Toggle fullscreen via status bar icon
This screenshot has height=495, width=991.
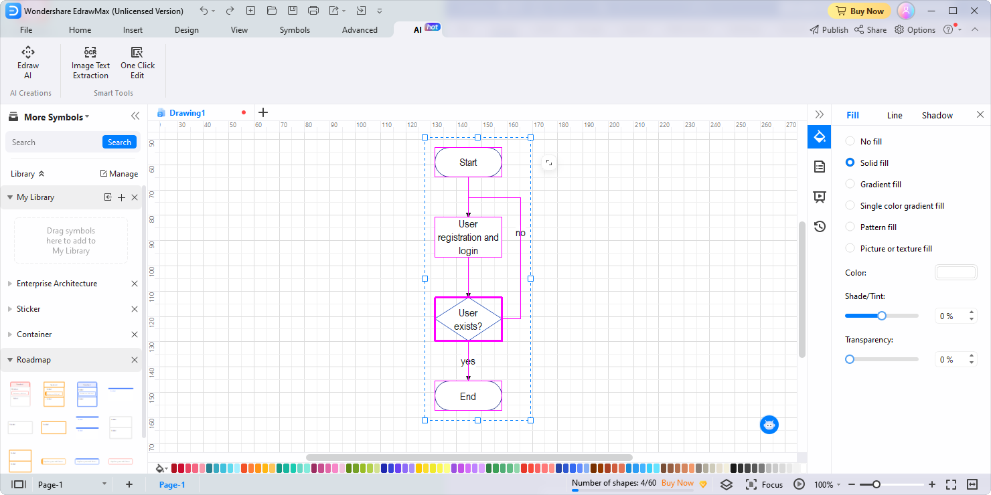tap(951, 484)
